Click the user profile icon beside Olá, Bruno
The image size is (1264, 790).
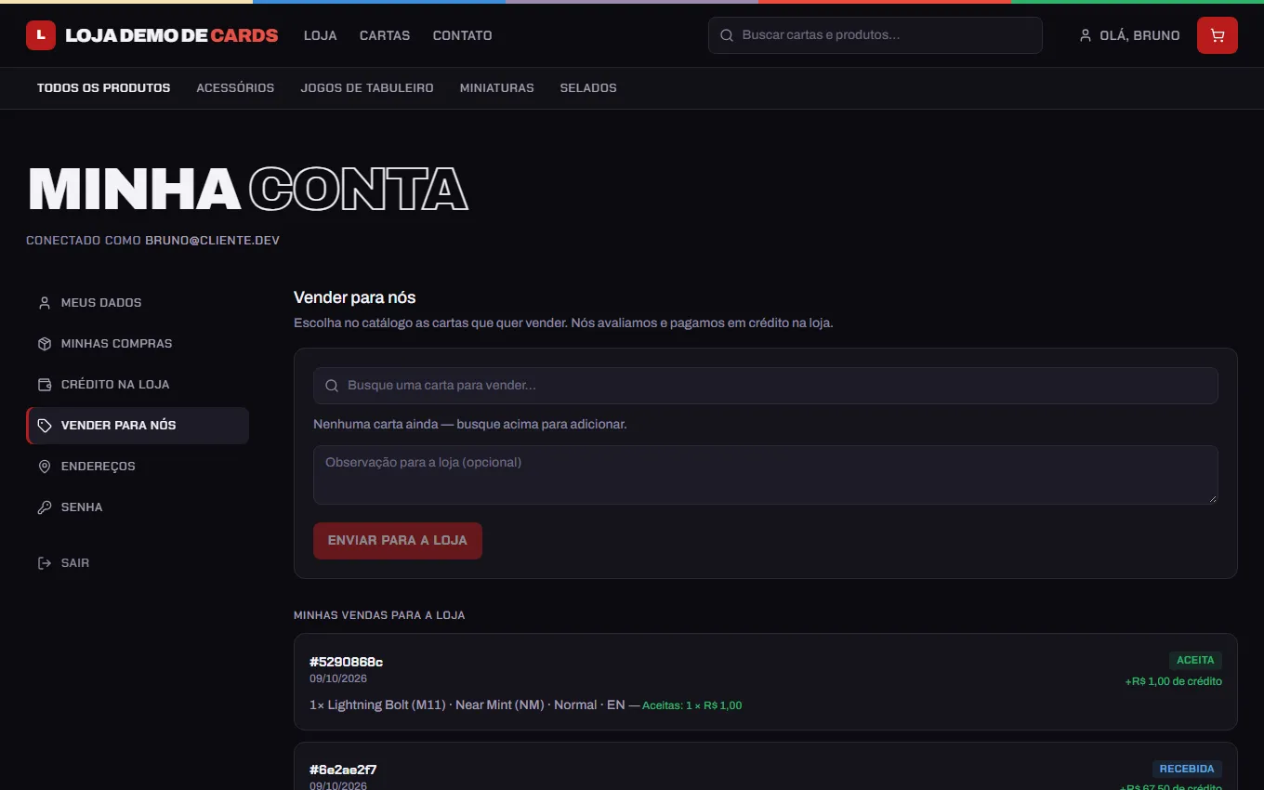[1085, 35]
